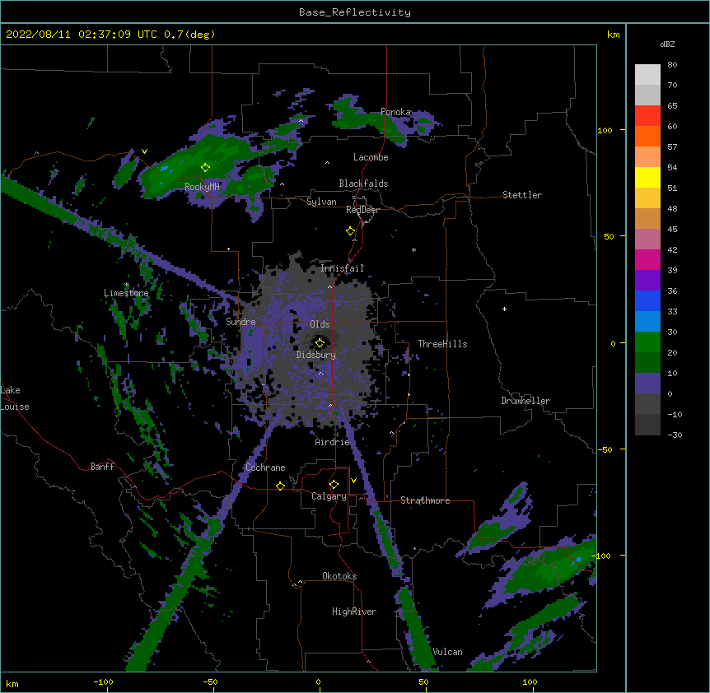The height and width of the screenshot is (693, 710).
Task: Click the RockyMH label on the map
Action: pos(202,187)
